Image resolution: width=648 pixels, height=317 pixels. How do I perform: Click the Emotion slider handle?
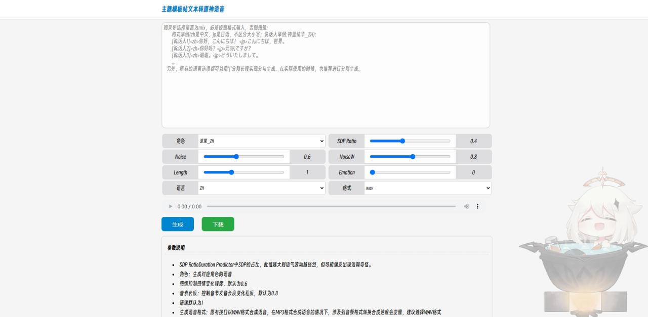[x=373, y=172]
